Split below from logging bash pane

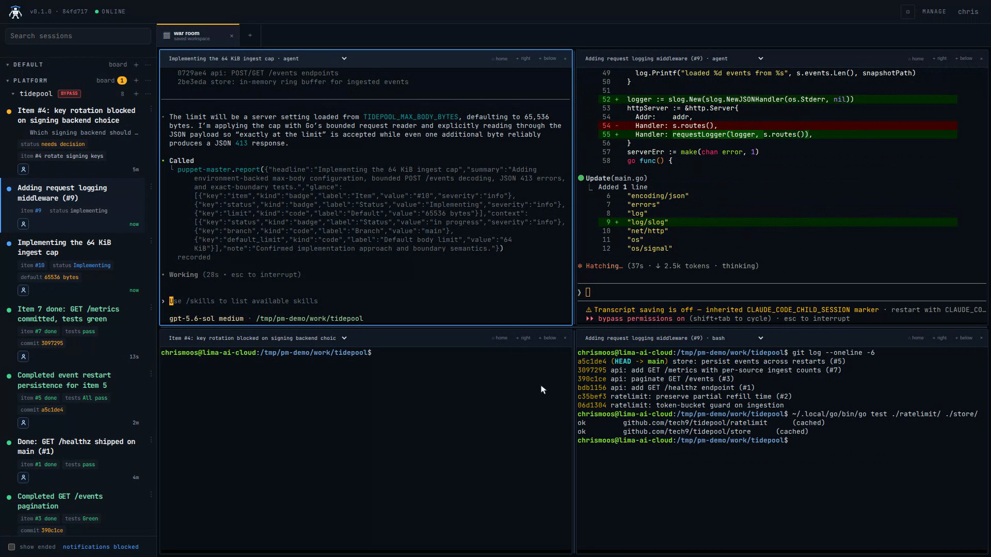pyautogui.click(x=964, y=338)
